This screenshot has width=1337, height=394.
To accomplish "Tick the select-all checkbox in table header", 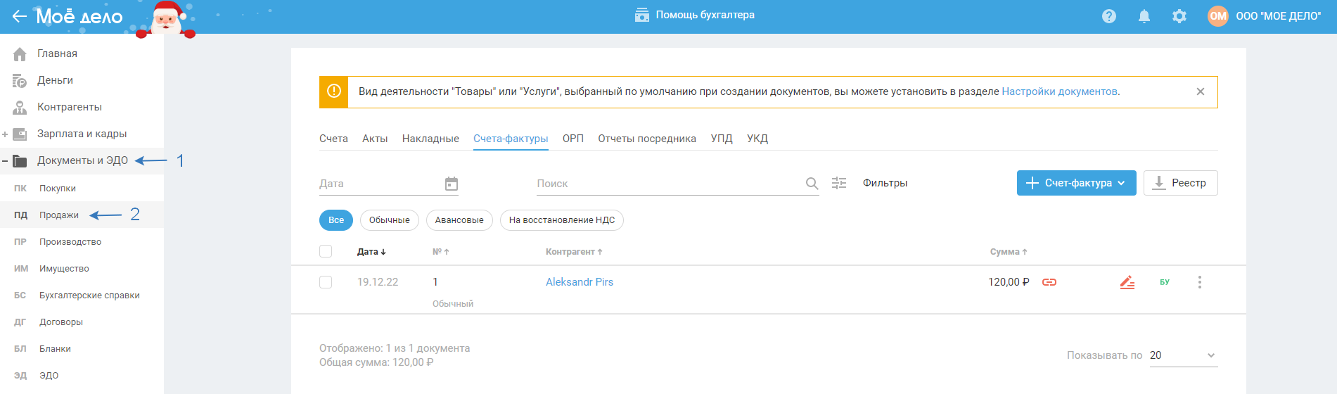I will (326, 251).
